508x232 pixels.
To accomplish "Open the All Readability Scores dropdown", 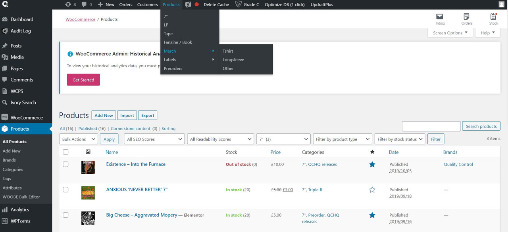I will coord(220,139).
